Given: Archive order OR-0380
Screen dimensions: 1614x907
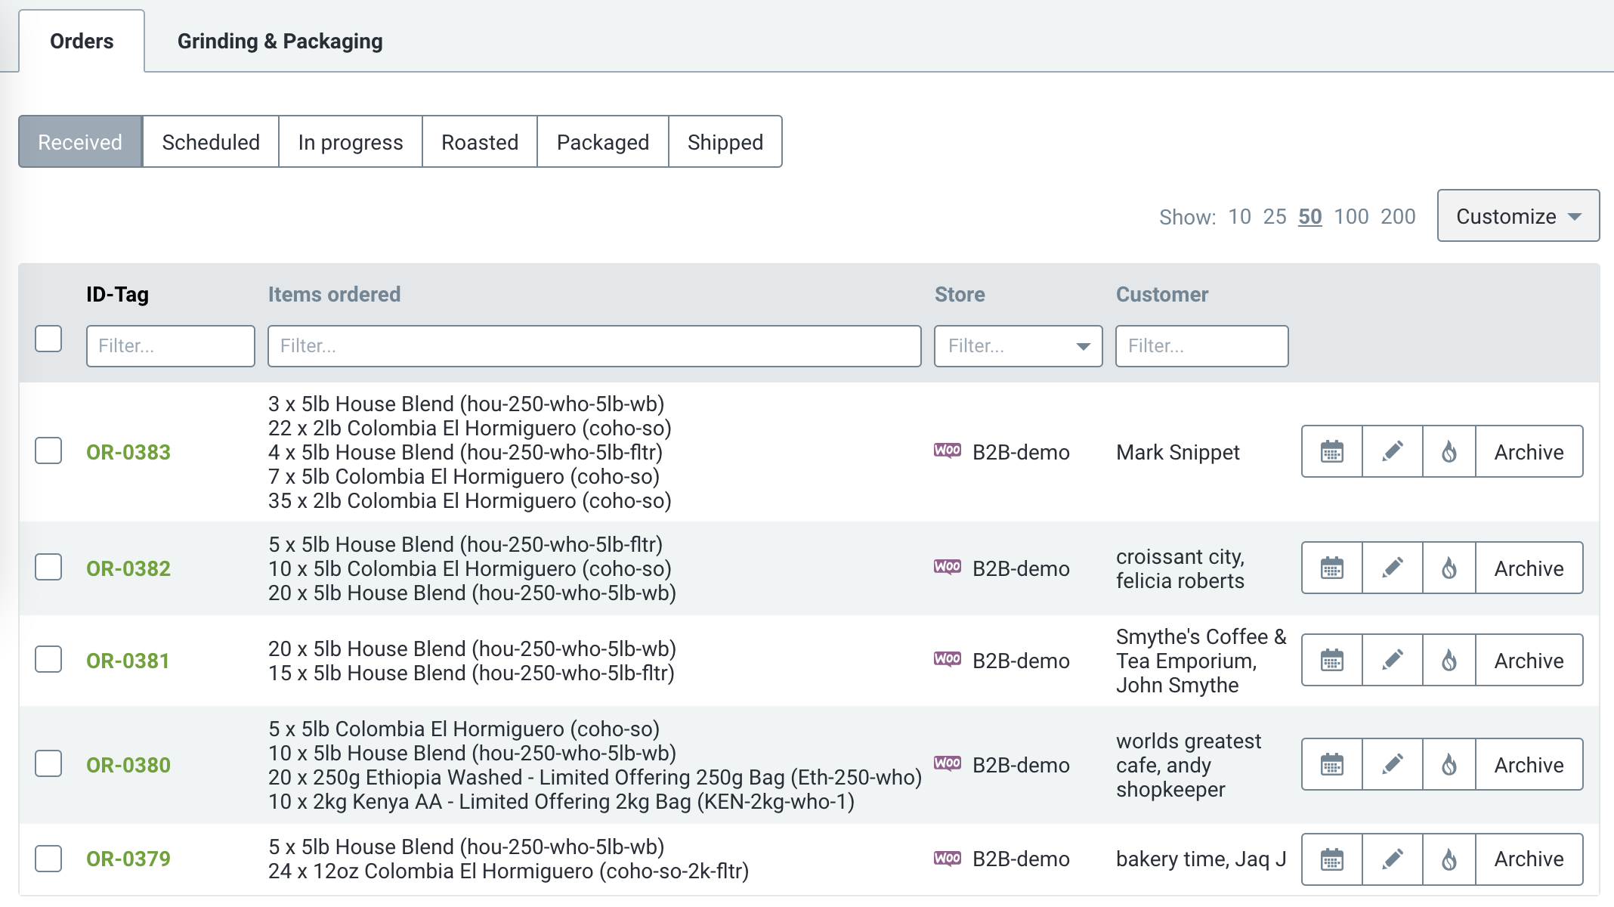Looking at the screenshot, I should [x=1529, y=765].
